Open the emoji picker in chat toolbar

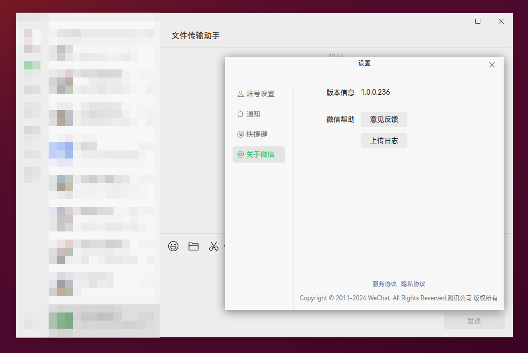click(x=173, y=246)
